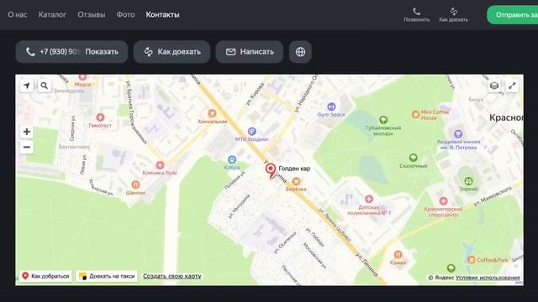
Task: Click the ул. Маяковского street label
Action: coord(493,196)
